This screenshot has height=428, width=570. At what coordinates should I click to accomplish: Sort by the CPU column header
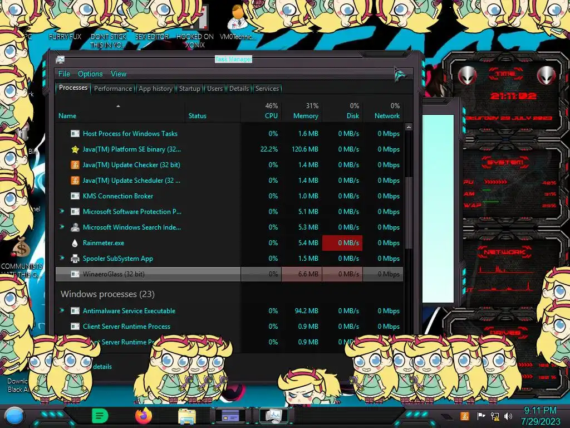(261, 111)
